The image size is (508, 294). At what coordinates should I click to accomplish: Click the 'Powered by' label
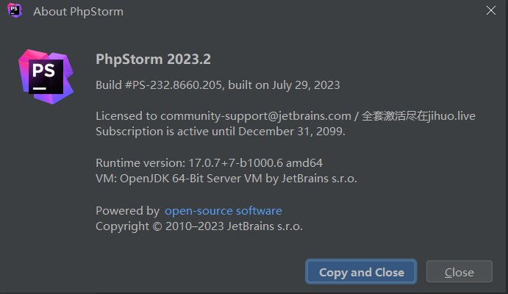[127, 211]
